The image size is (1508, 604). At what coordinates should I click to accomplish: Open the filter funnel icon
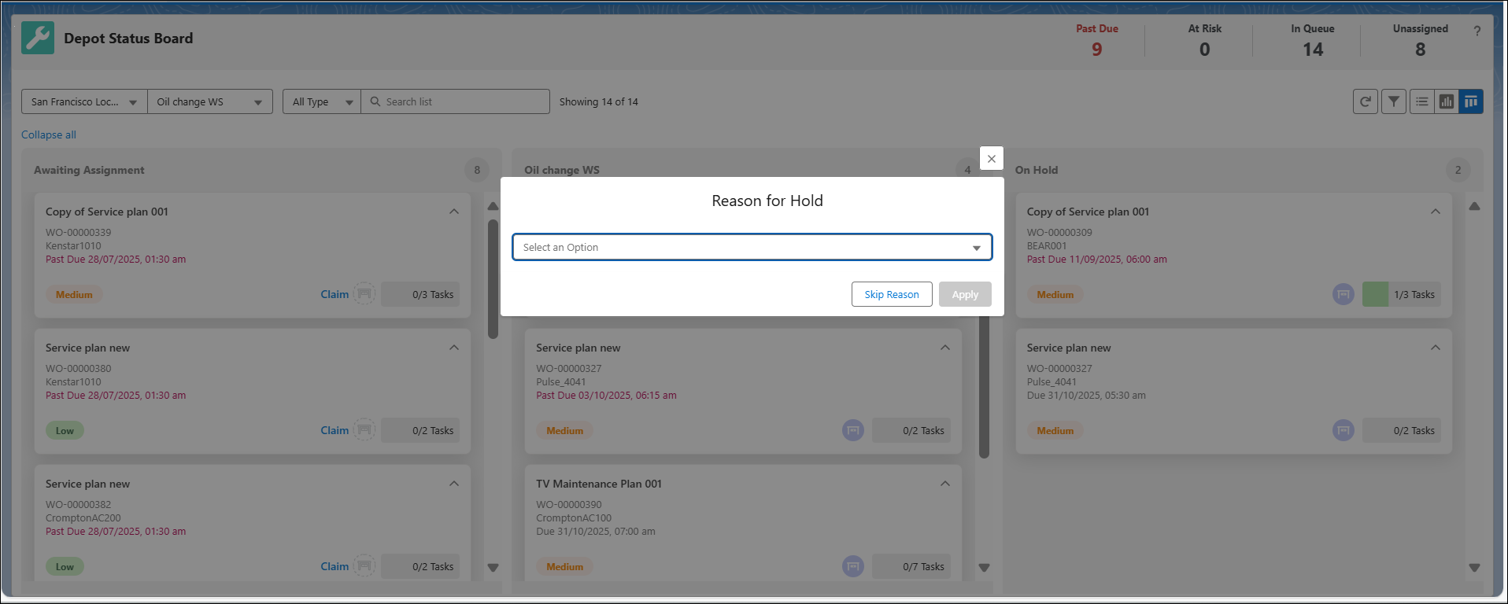pyautogui.click(x=1394, y=101)
